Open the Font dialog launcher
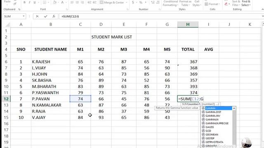Image resolution: width=264 pixels, height=148 pixels. point(67,9)
